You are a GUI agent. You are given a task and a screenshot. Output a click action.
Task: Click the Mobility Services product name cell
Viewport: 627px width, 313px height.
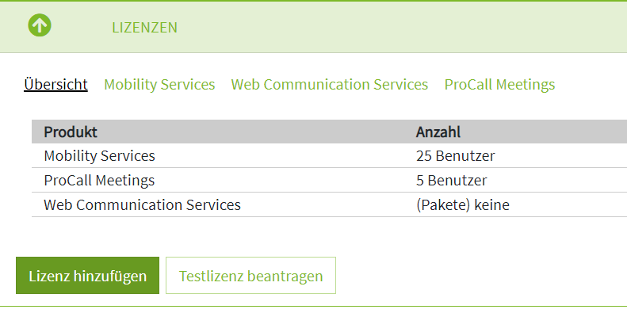coord(99,155)
